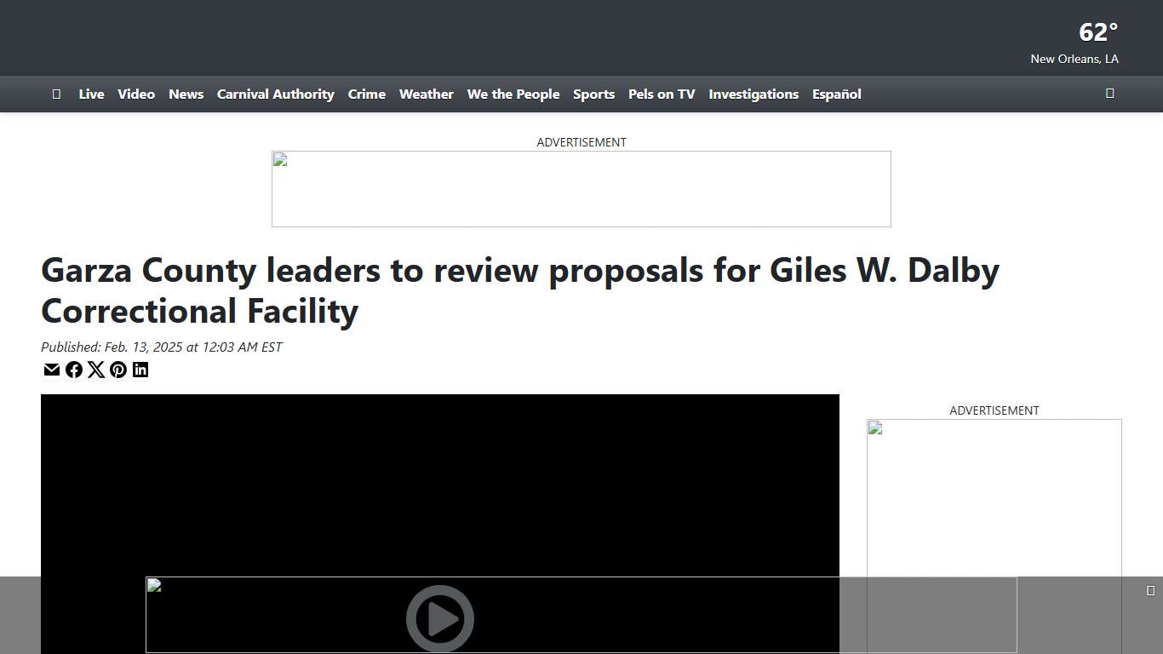
Task: Open the hamburger navigation menu
Action: click(x=56, y=94)
